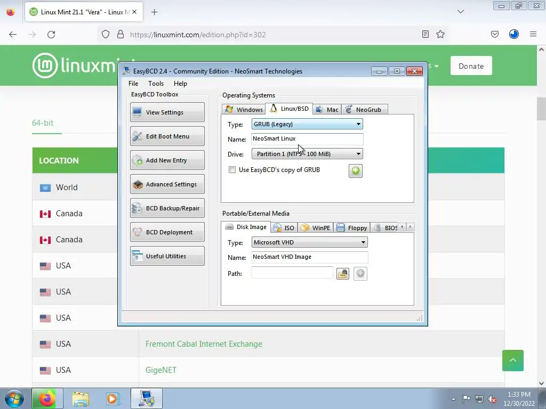This screenshot has width=546, height=409.
Task: Select the 64-bit tab on webpage
Action: [43, 123]
